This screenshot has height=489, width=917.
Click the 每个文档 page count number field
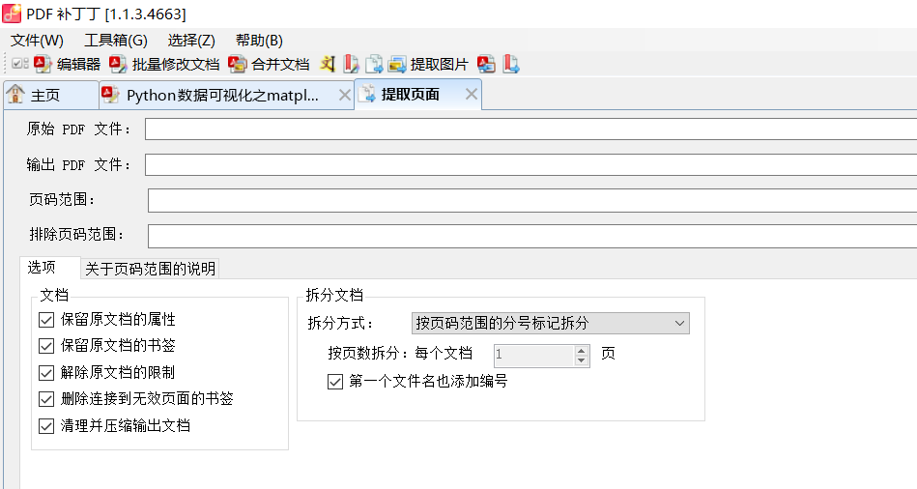click(x=533, y=355)
